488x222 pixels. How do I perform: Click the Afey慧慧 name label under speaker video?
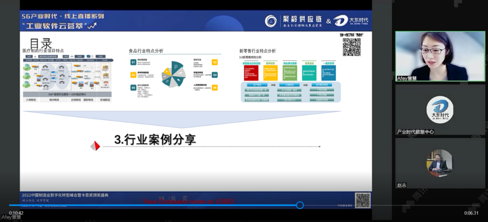coord(407,79)
